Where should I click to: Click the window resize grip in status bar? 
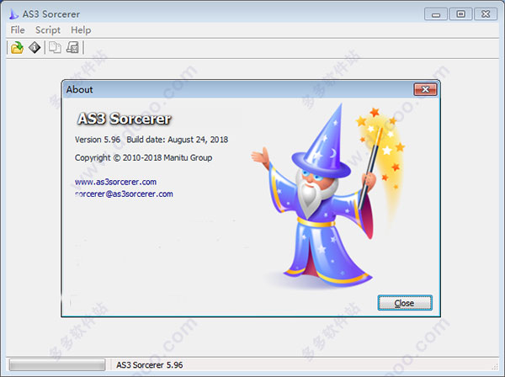pyautogui.click(x=495, y=367)
